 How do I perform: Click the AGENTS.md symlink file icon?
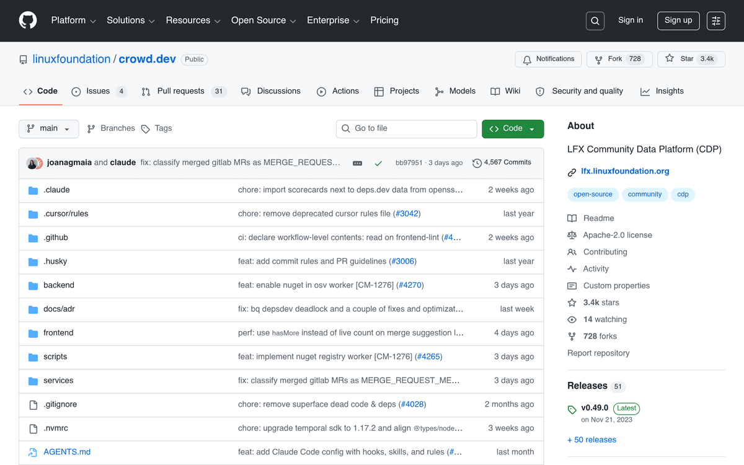[x=33, y=453]
